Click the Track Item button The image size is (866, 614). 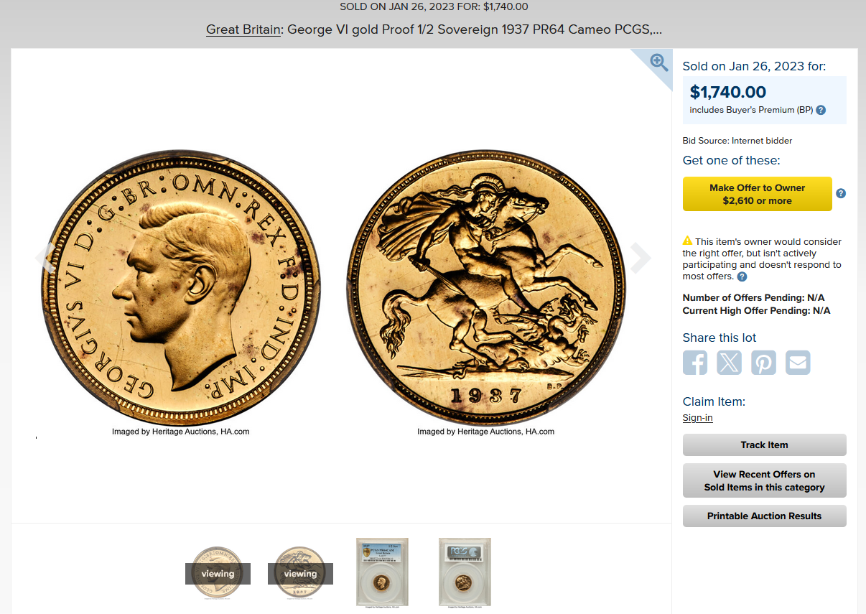pyautogui.click(x=764, y=445)
